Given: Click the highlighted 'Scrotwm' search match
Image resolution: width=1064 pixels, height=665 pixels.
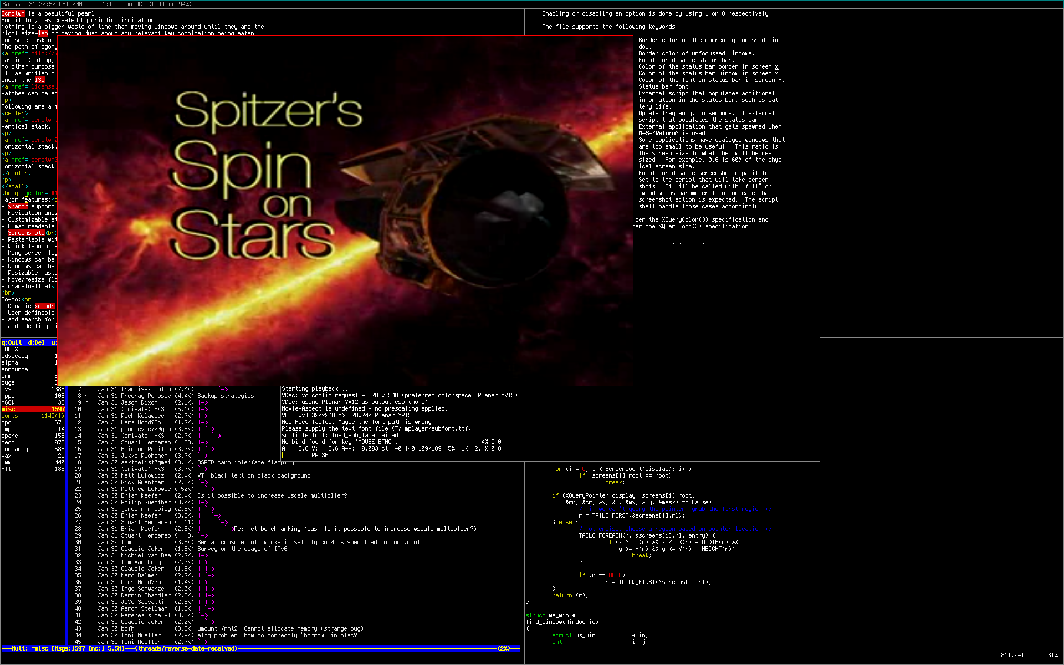Looking at the screenshot, I should 12,13.
